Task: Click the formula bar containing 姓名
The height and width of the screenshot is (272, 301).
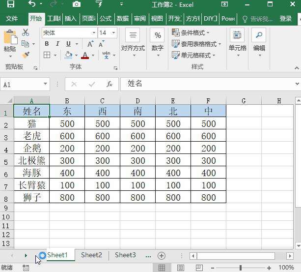Action: coord(207,84)
